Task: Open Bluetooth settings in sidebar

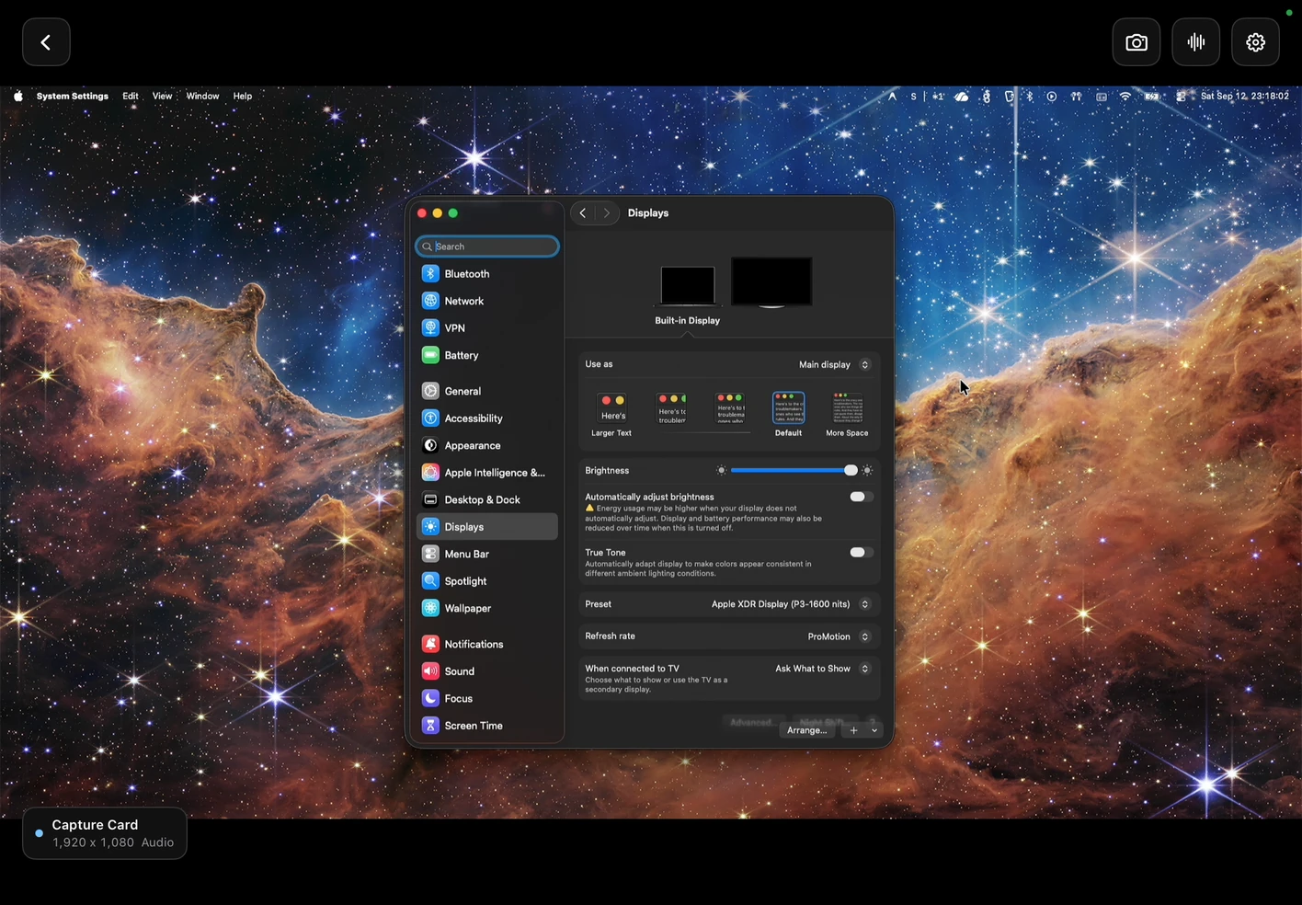Action: pos(486,274)
